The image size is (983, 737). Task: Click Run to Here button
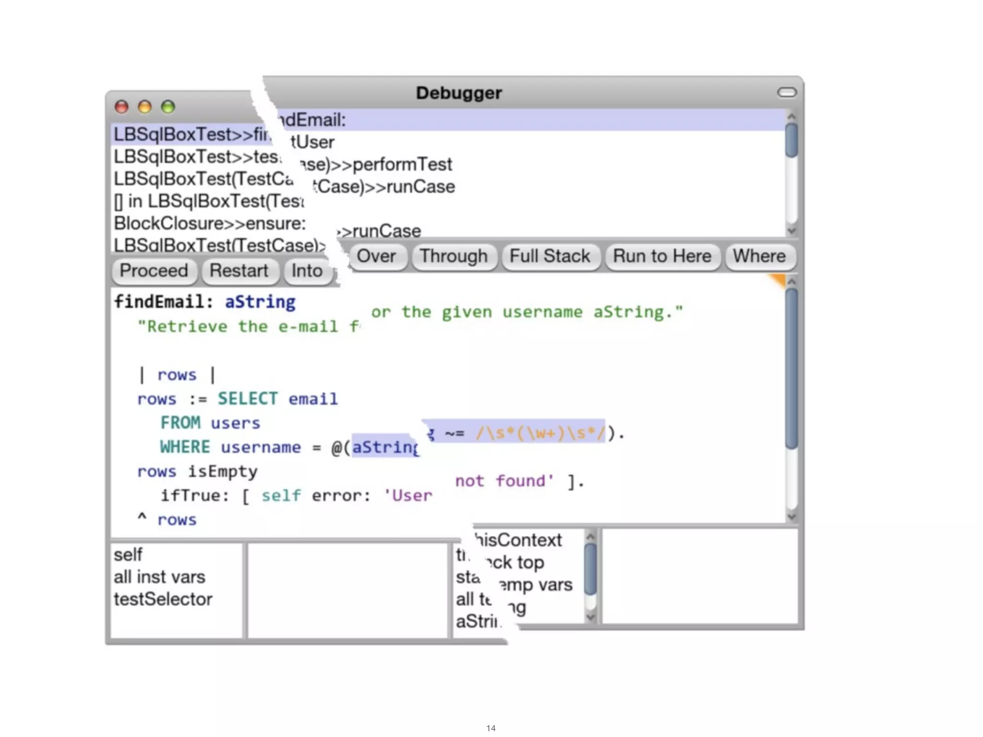tap(662, 256)
